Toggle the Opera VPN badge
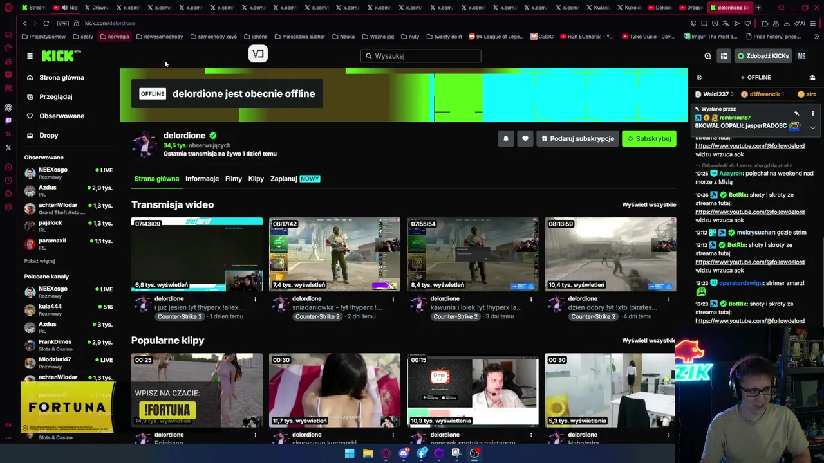The height and width of the screenshot is (463, 824). tap(62, 23)
